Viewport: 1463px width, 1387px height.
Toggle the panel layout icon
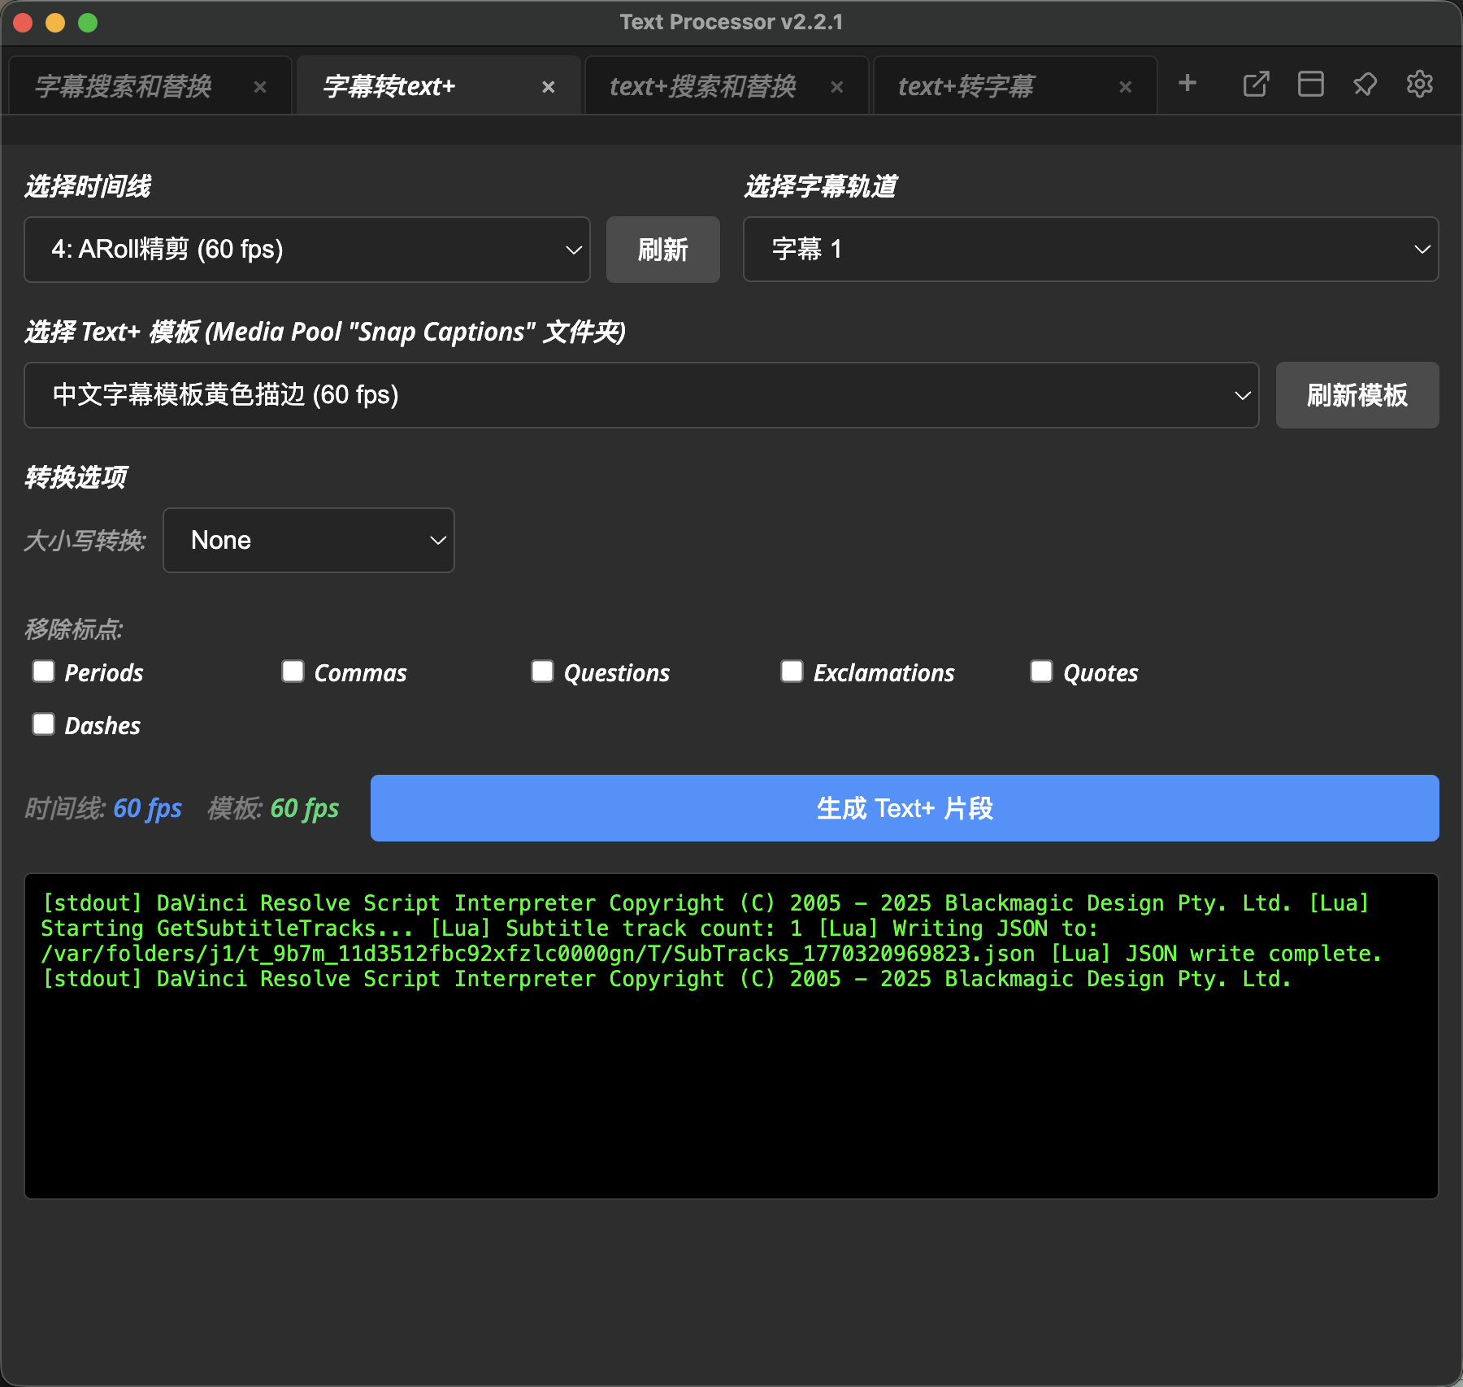coord(1310,84)
